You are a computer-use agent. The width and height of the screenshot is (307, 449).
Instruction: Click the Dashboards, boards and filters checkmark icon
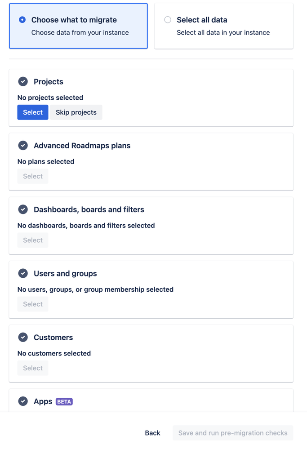pyautogui.click(x=23, y=209)
